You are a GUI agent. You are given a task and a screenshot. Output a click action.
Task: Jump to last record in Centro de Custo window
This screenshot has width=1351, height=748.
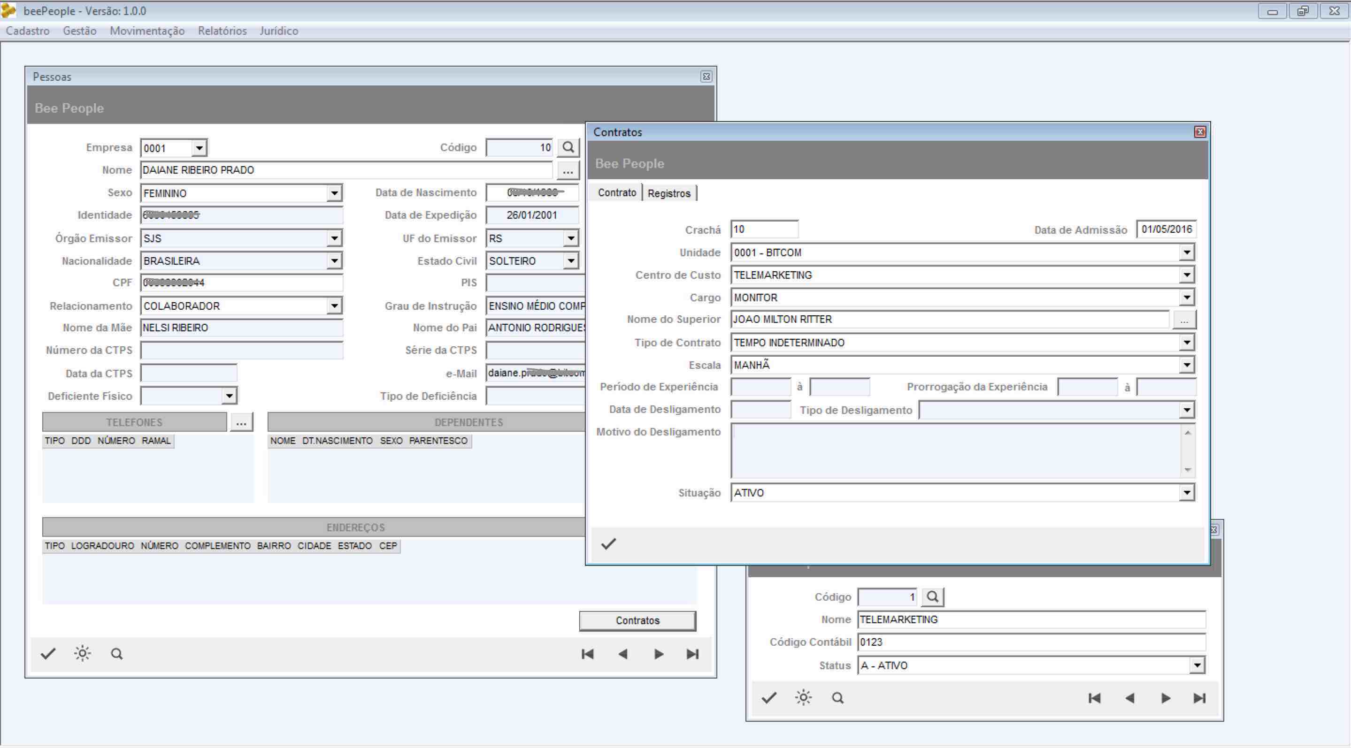(x=1199, y=698)
